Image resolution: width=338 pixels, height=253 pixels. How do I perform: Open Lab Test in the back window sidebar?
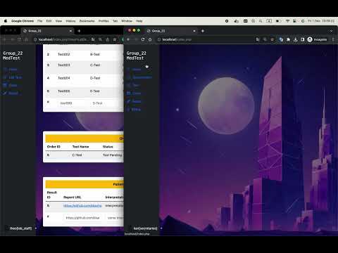pyautogui.click(x=13, y=77)
